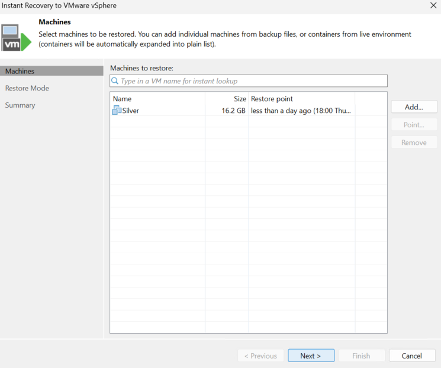Click the Add... button
The image size is (441, 368).
click(414, 107)
